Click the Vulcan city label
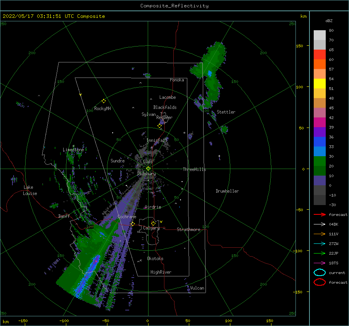 [197, 288]
